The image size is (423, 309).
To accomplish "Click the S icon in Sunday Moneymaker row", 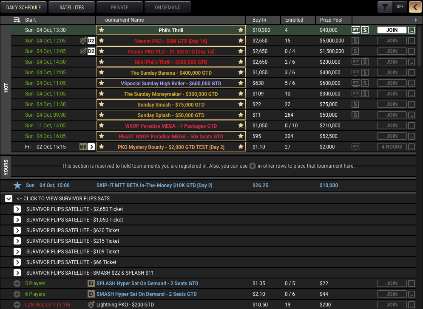I will tap(365, 94).
